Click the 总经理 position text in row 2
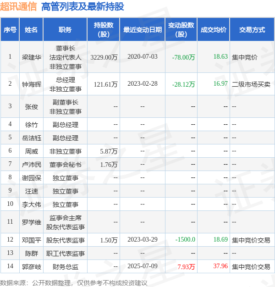This screenshot has width=275, height=287. [66, 80]
